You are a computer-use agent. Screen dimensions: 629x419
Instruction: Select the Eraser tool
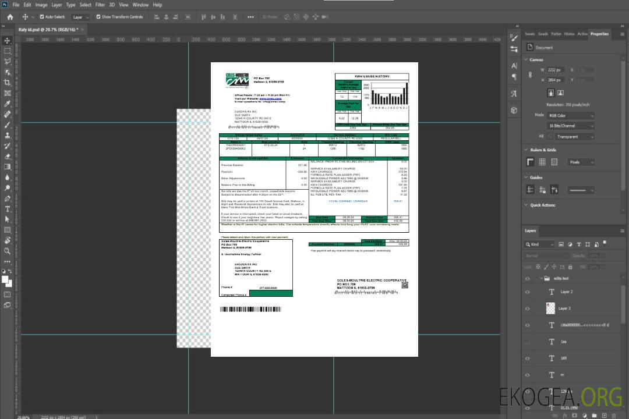click(7, 157)
